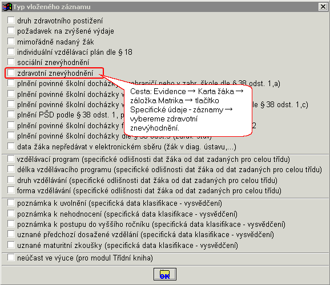The width and height of the screenshot is (330, 285).
Task: Click the OK button icon
Action: tap(165, 274)
